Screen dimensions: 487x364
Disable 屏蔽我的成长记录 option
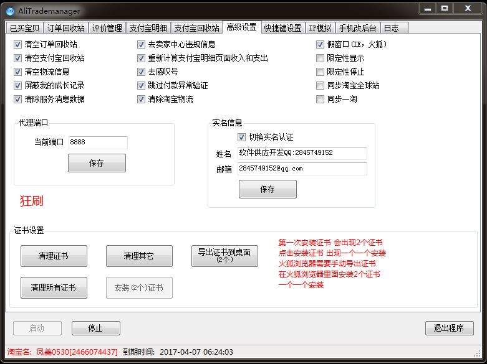pos(17,85)
